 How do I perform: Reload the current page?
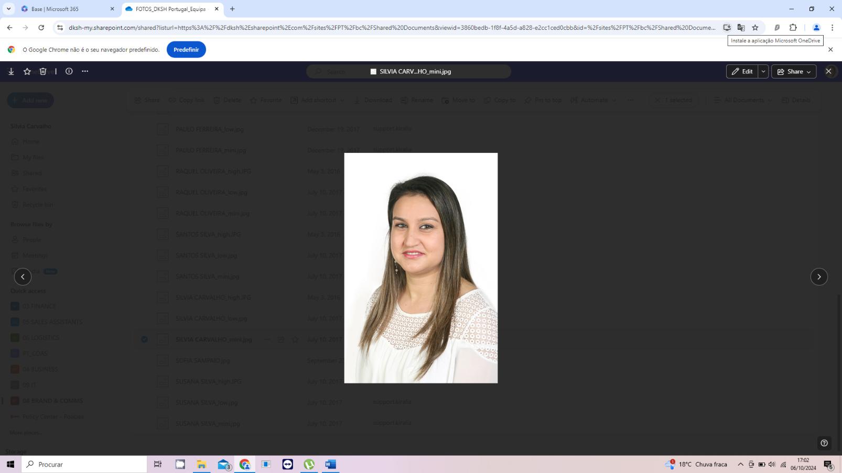(41, 28)
